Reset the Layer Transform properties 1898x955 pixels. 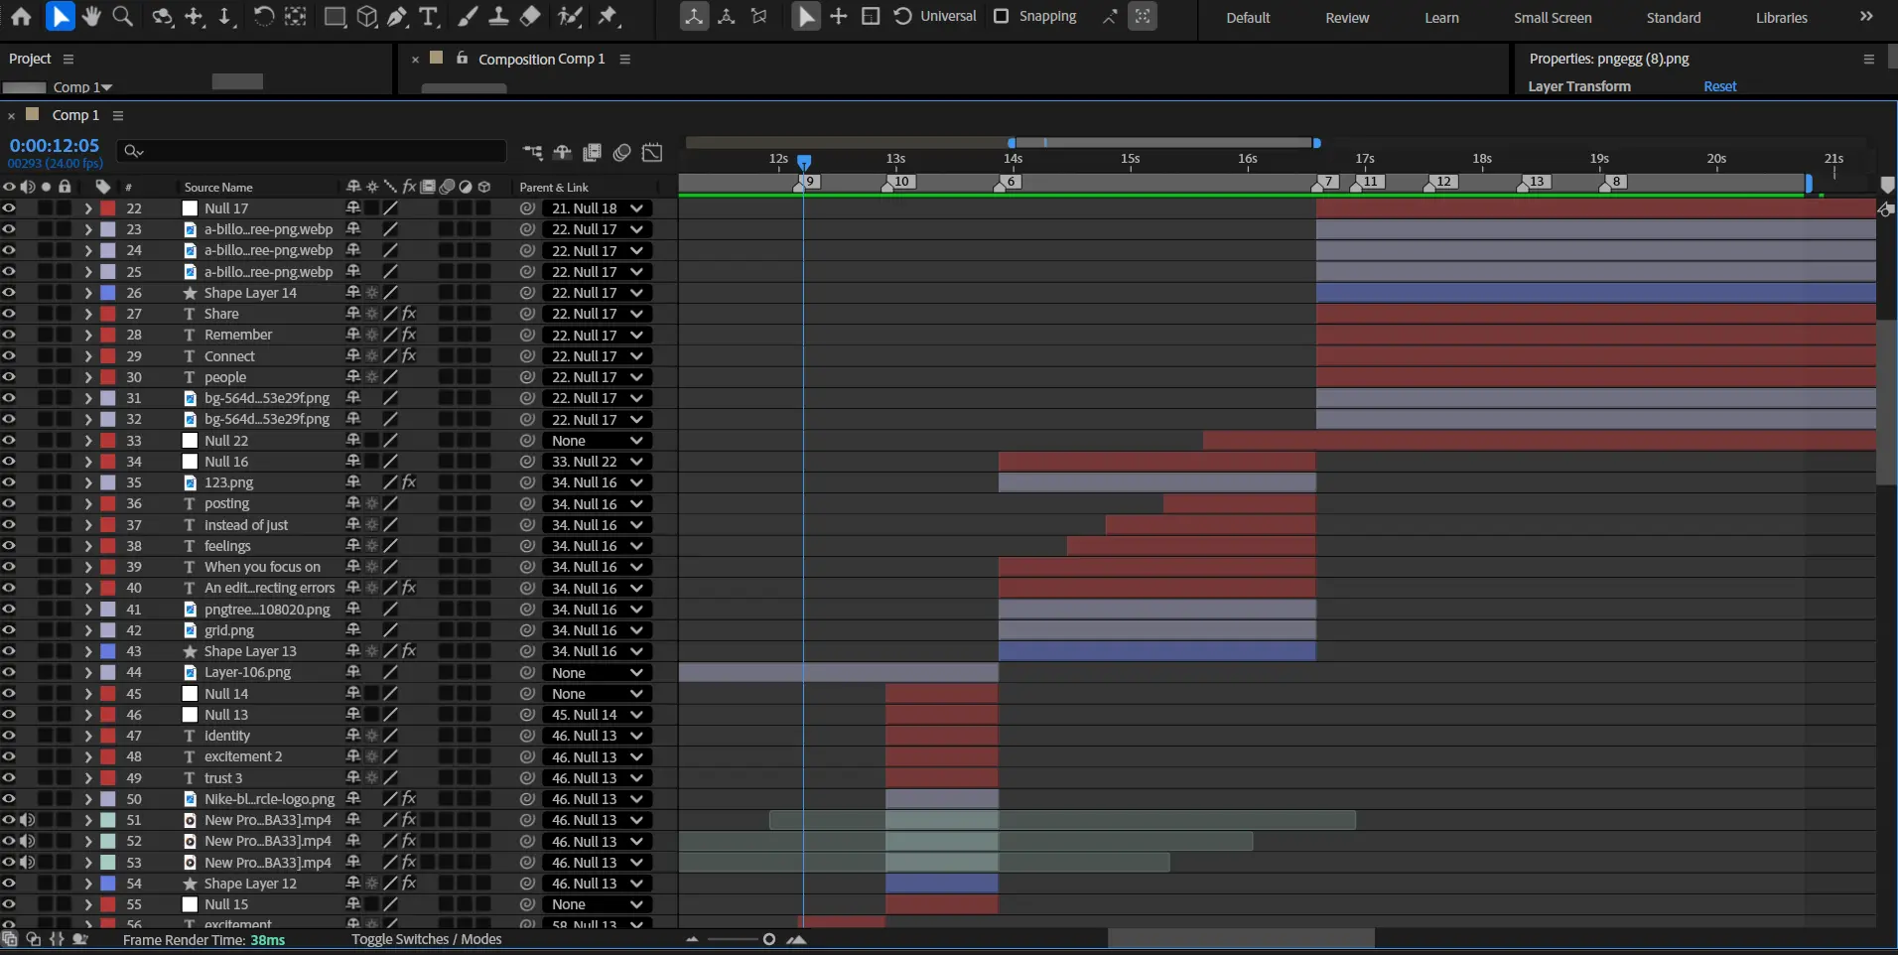coord(1719,86)
